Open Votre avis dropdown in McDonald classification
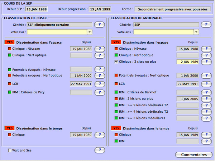Screen dimensions: 215x161 click(x=196, y=32)
